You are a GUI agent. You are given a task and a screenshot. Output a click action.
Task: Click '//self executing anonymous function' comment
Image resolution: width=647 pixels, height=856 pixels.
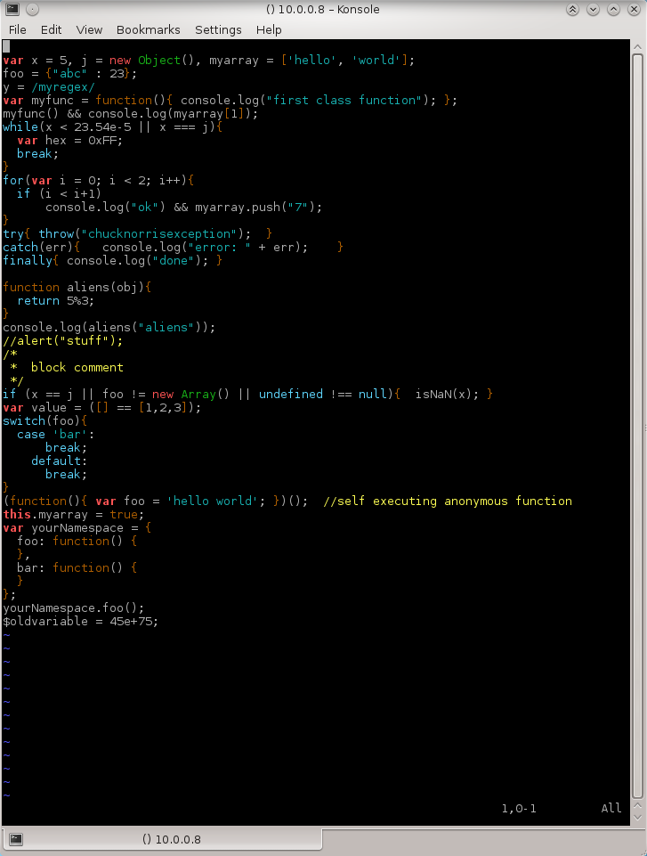[448, 501]
